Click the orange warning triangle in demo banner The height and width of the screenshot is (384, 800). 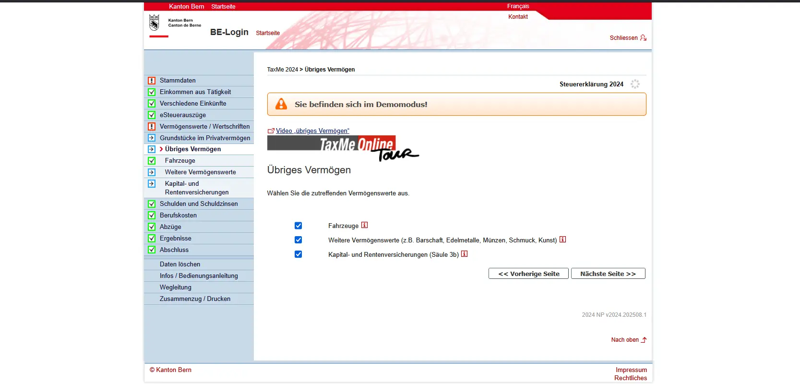coord(281,104)
